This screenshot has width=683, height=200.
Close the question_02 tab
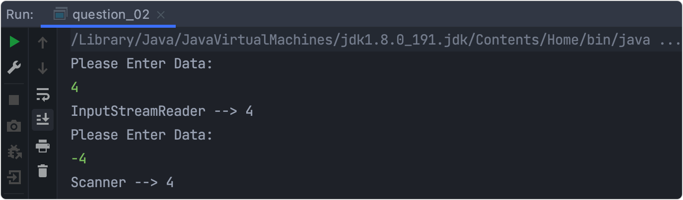point(161,15)
